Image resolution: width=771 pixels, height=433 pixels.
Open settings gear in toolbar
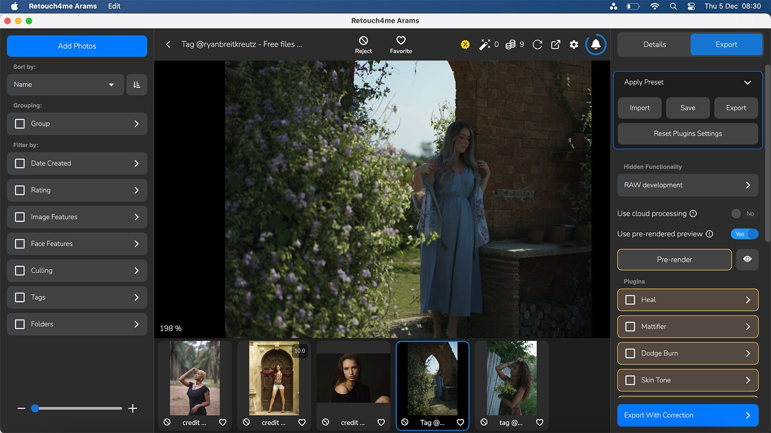pos(574,44)
